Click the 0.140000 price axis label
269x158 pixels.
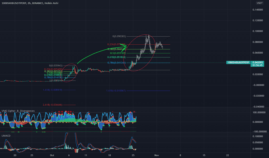click(x=258, y=10)
